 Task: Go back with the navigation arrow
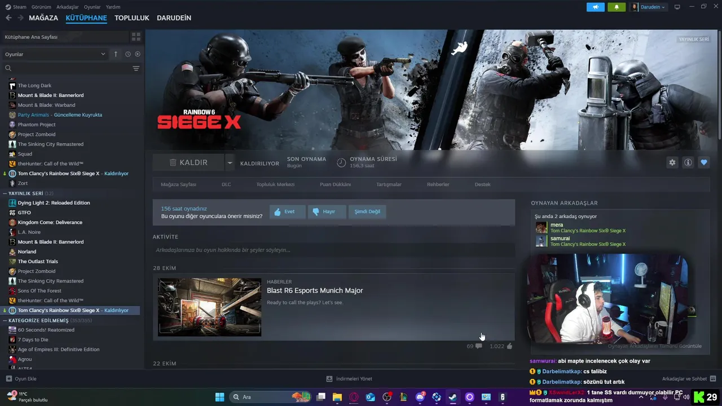tap(8, 18)
